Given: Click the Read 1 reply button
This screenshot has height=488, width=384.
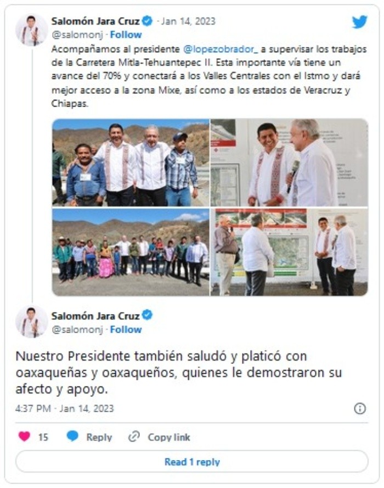Looking at the screenshot, I should pyautogui.click(x=192, y=462).
